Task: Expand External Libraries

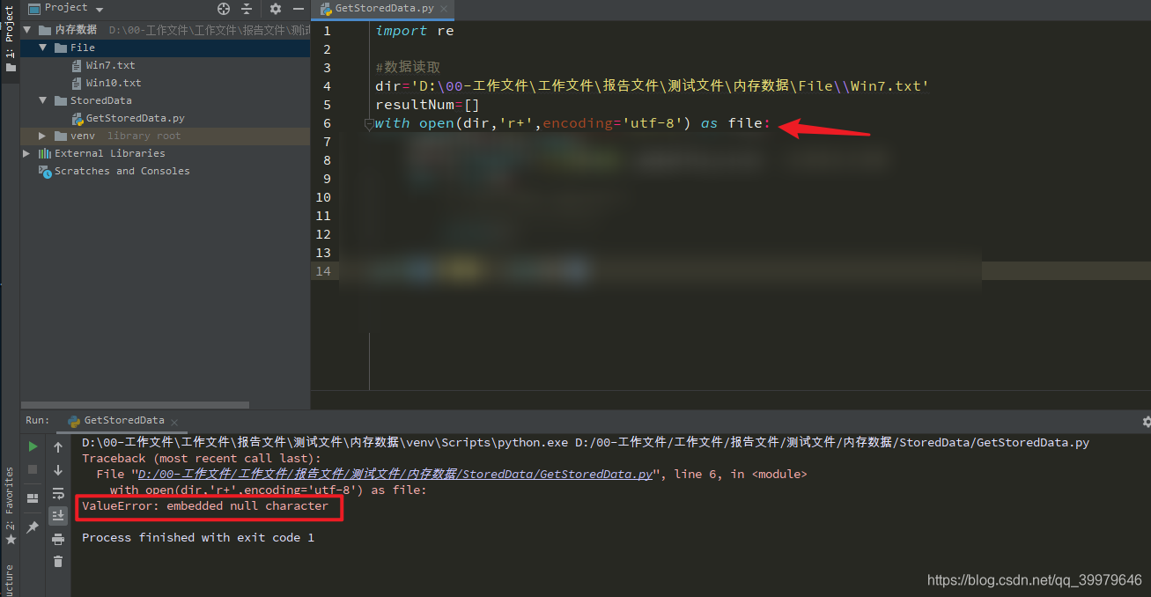Action: 26,152
